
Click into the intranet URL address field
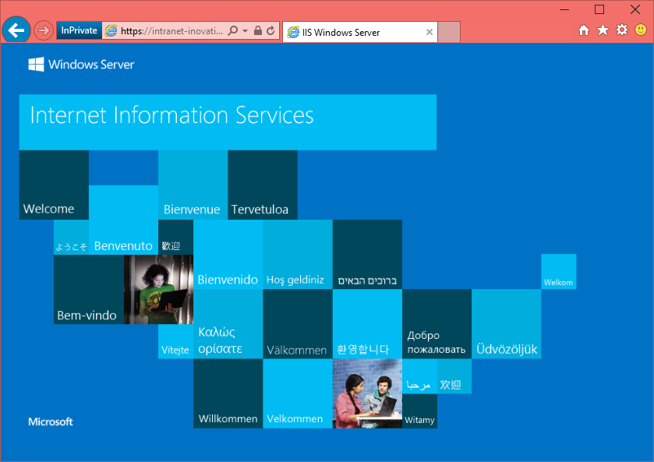coord(171,31)
